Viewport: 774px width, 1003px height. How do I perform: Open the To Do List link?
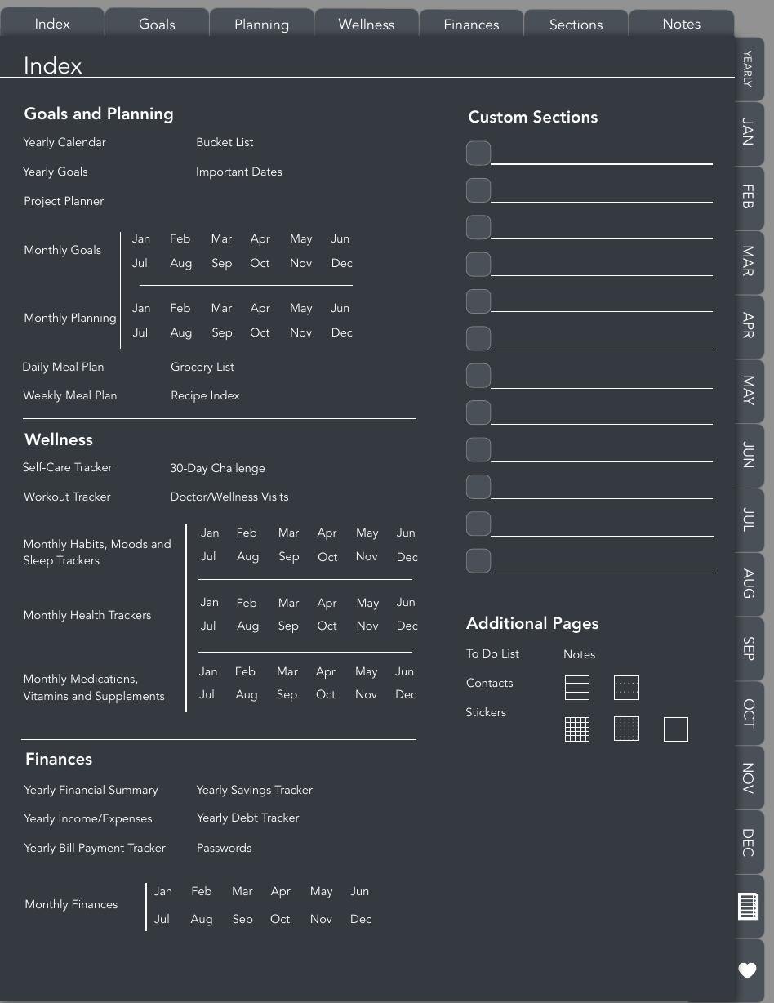pos(492,654)
